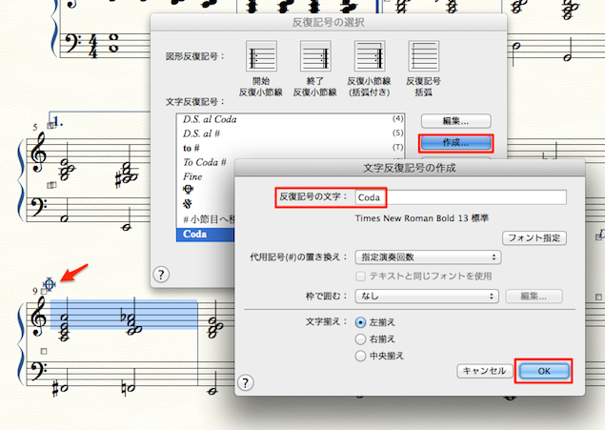Click the measure 9 handle above the treble staff

pos(44,292)
